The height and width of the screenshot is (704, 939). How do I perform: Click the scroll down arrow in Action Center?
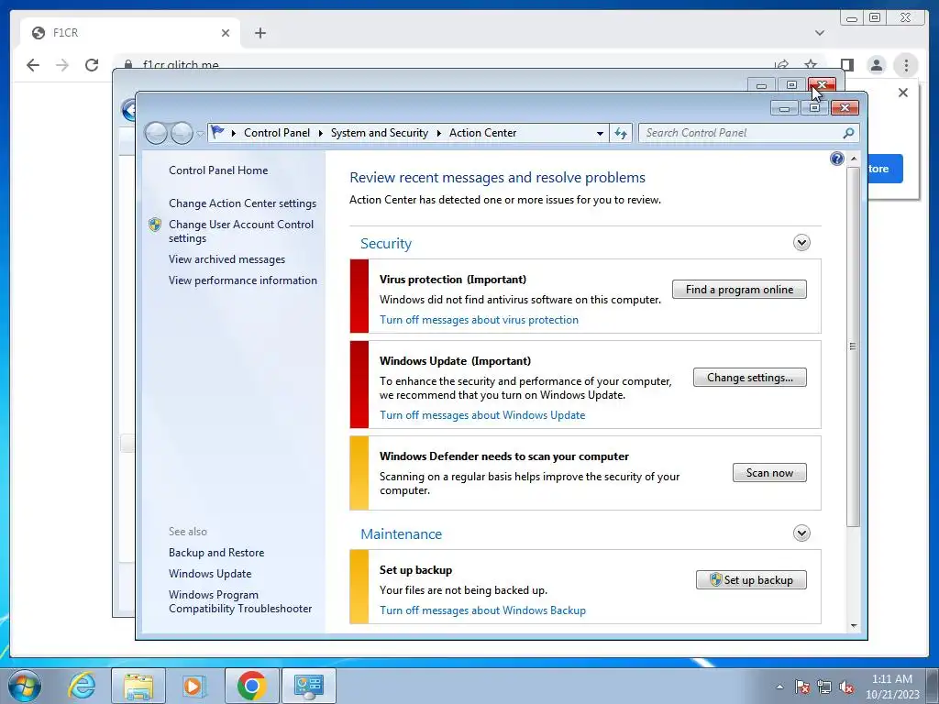click(x=854, y=626)
